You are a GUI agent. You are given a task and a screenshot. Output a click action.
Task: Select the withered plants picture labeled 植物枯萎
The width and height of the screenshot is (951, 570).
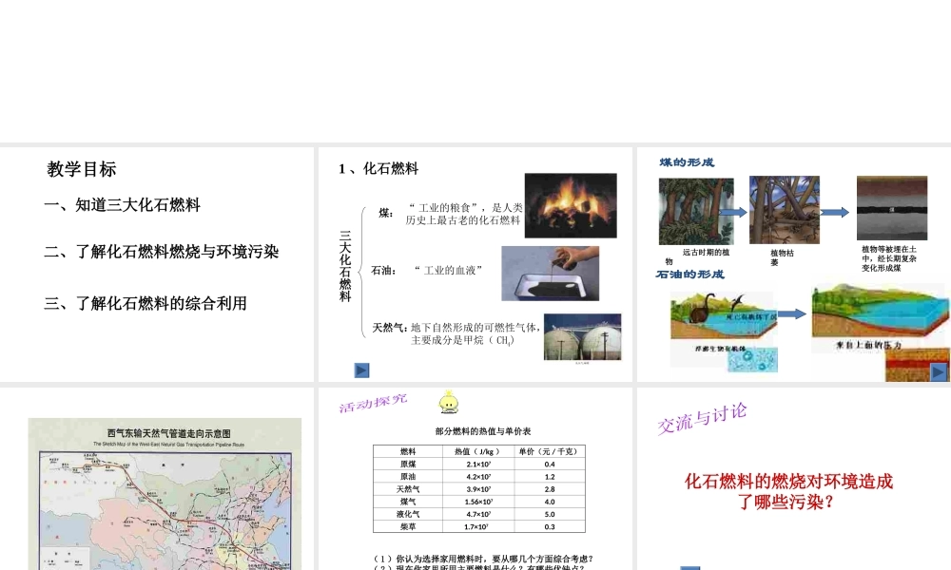[x=785, y=210]
